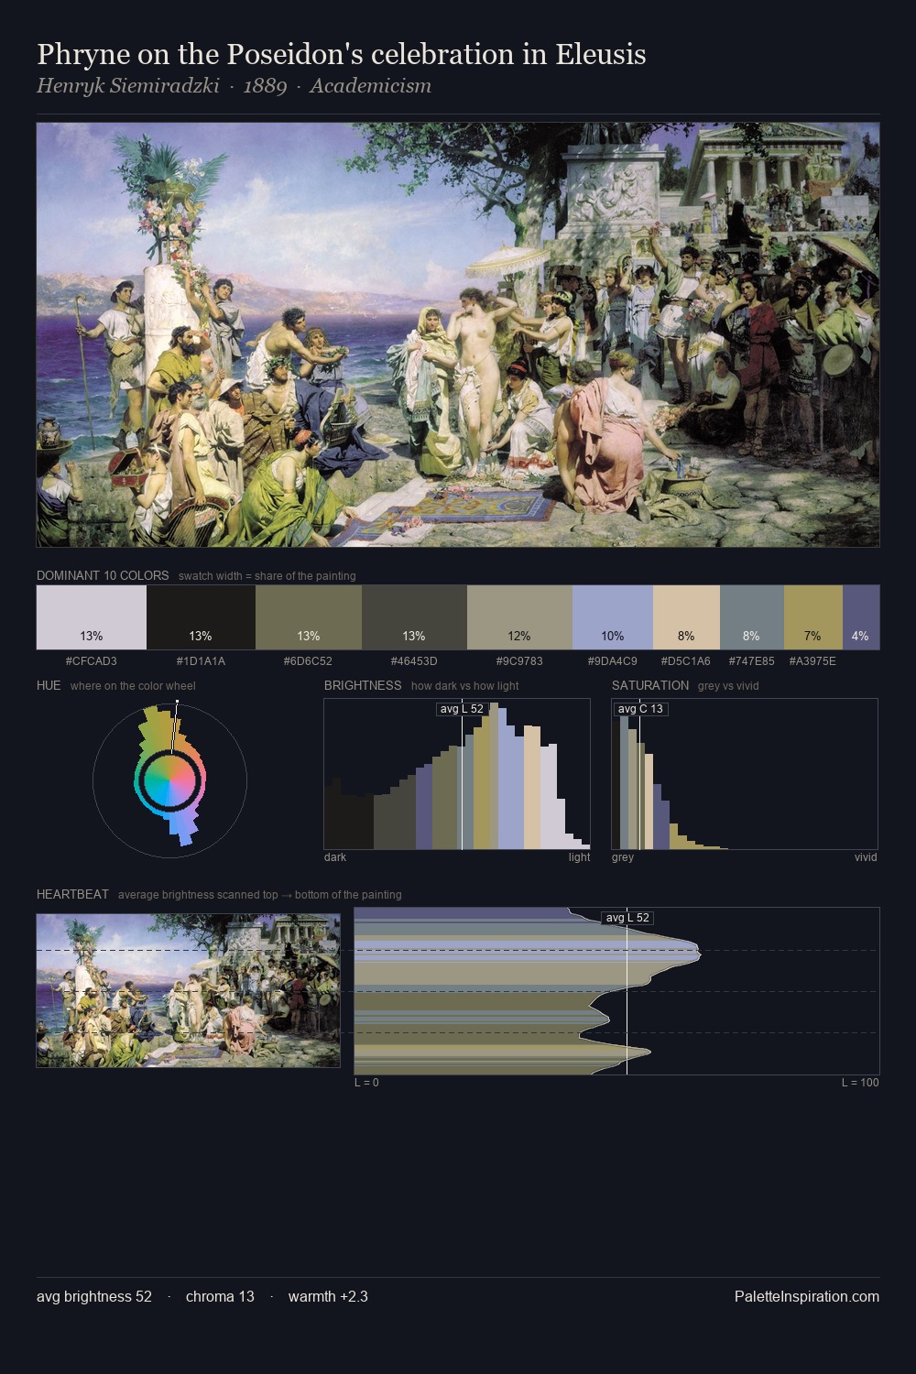This screenshot has height=1374, width=916.
Task: Select the khaki-grey 12% color swatch
Action: click(519, 617)
